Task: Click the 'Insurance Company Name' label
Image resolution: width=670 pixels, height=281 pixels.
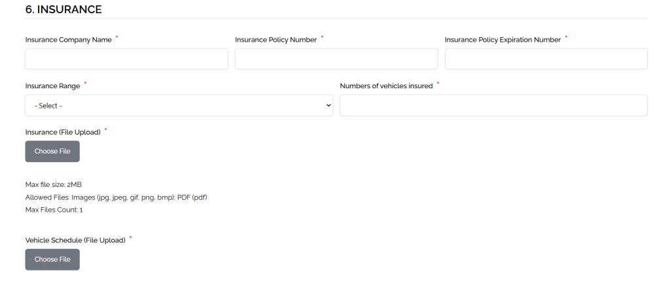Action: tap(68, 40)
